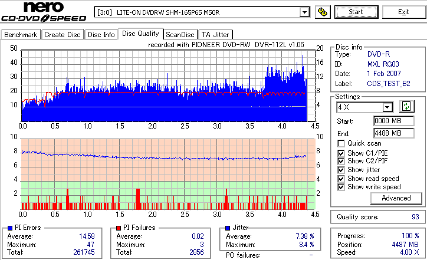Expand the 4 X speed dropdown
The image size is (427, 260).
[x=387, y=107]
